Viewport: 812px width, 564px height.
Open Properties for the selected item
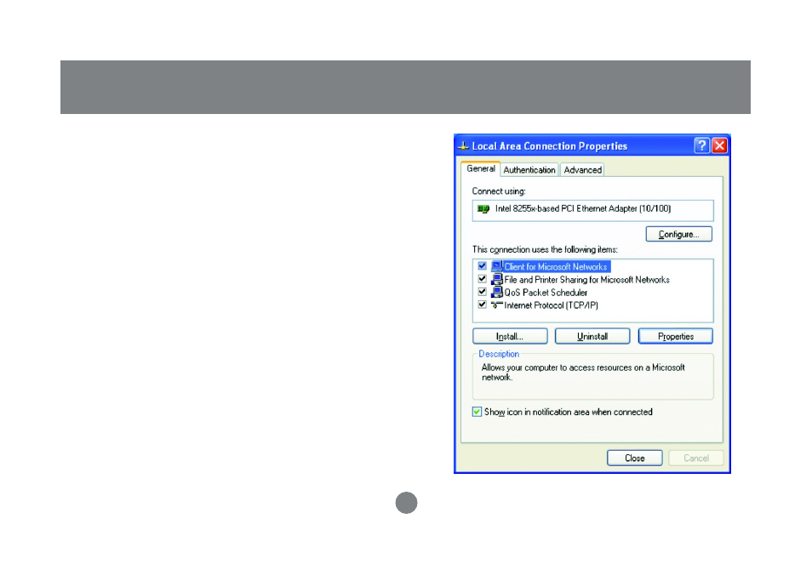point(676,336)
